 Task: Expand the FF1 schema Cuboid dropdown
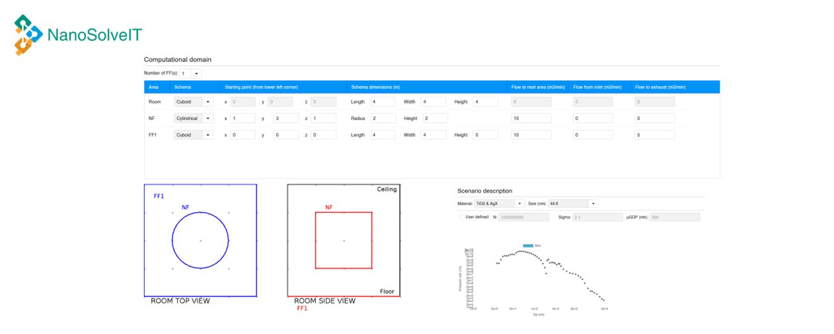(193, 135)
